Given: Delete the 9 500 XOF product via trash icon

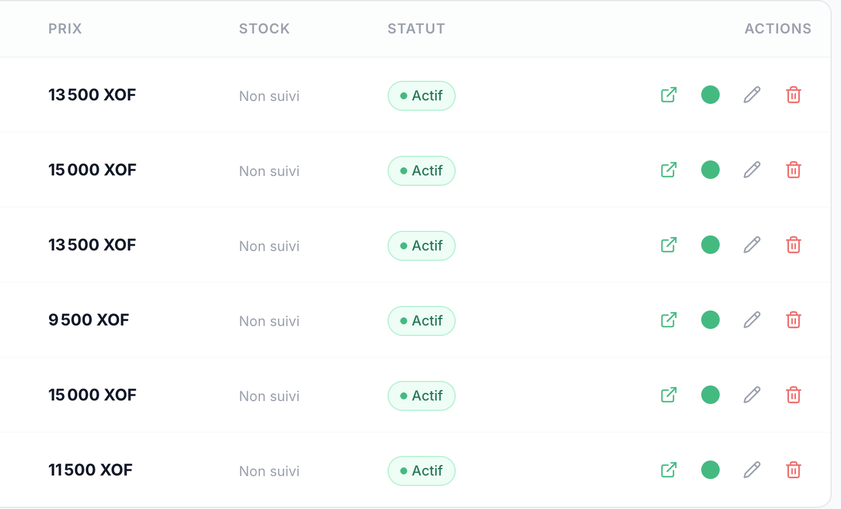Looking at the screenshot, I should pyautogui.click(x=794, y=320).
